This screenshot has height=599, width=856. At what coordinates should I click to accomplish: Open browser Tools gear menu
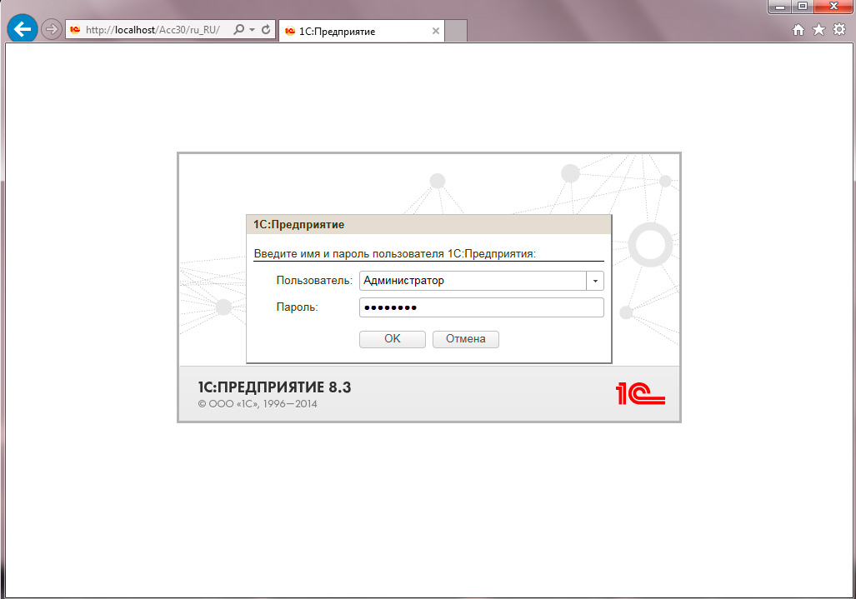[838, 30]
